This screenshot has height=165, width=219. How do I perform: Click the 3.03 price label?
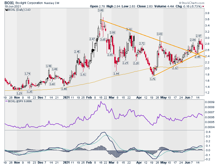click(x=160, y=34)
